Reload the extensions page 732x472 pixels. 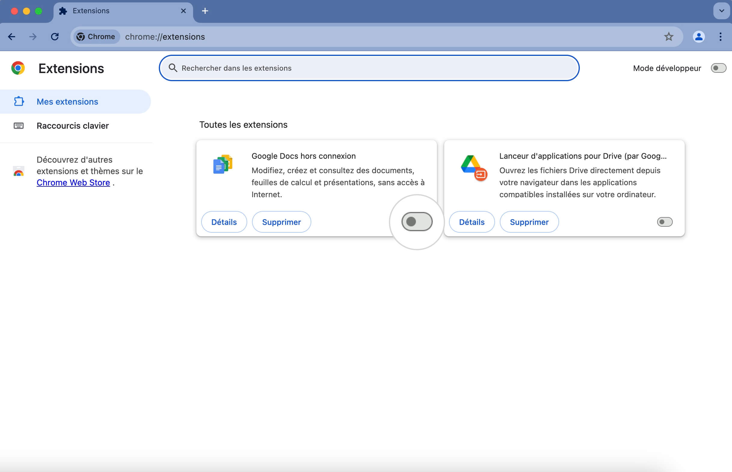pos(54,37)
